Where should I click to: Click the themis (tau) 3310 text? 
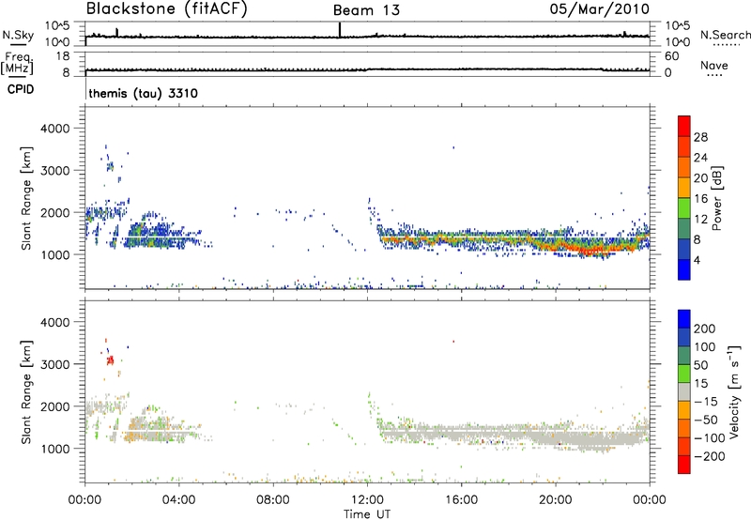click(144, 93)
